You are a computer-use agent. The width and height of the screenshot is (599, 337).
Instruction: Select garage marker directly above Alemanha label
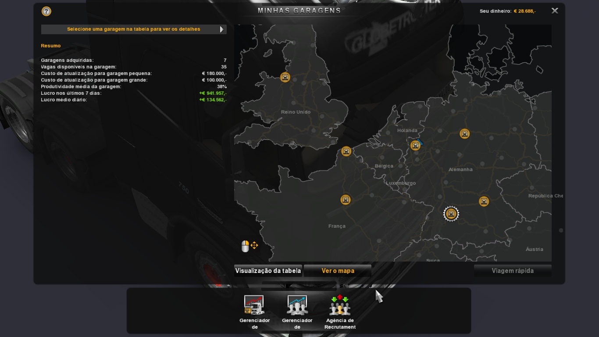(464, 134)
